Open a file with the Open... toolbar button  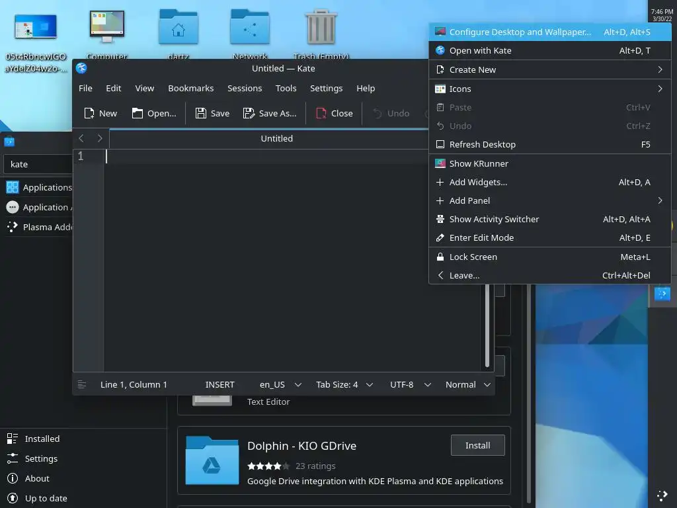click(154, 113)
